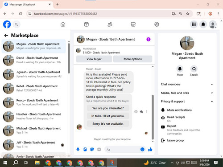
Task: Open Jignesh's 2beds 1bath Apartment chat
Action: pyautogui.click(x=33, y=74)
